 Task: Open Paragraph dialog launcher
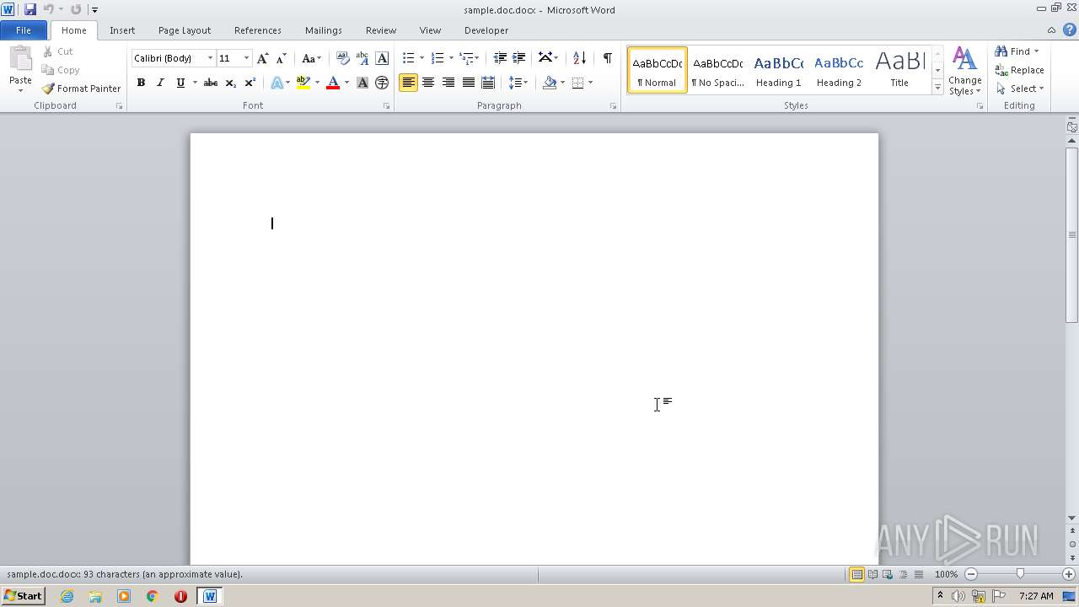point(613,106)
